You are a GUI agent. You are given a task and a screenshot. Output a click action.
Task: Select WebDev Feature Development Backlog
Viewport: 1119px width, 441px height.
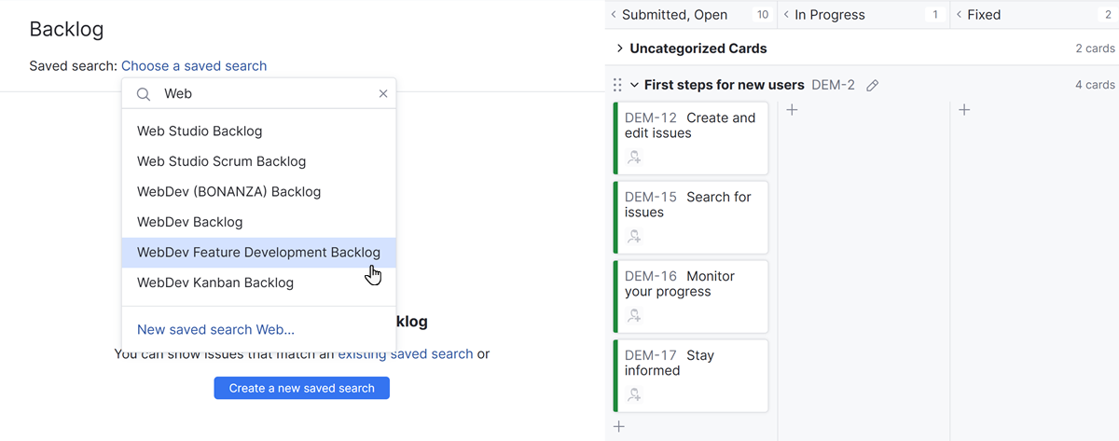(258, 253)
